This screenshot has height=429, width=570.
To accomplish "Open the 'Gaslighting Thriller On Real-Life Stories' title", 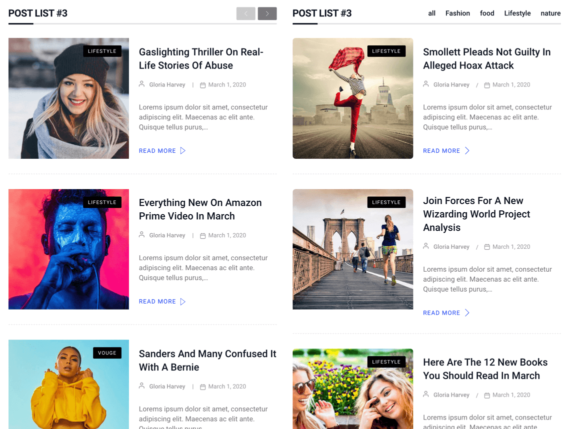I will pyautogui.click(x=200, y=59).
